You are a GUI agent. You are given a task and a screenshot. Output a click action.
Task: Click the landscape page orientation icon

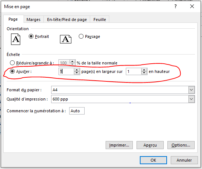(x=65, y=39)
